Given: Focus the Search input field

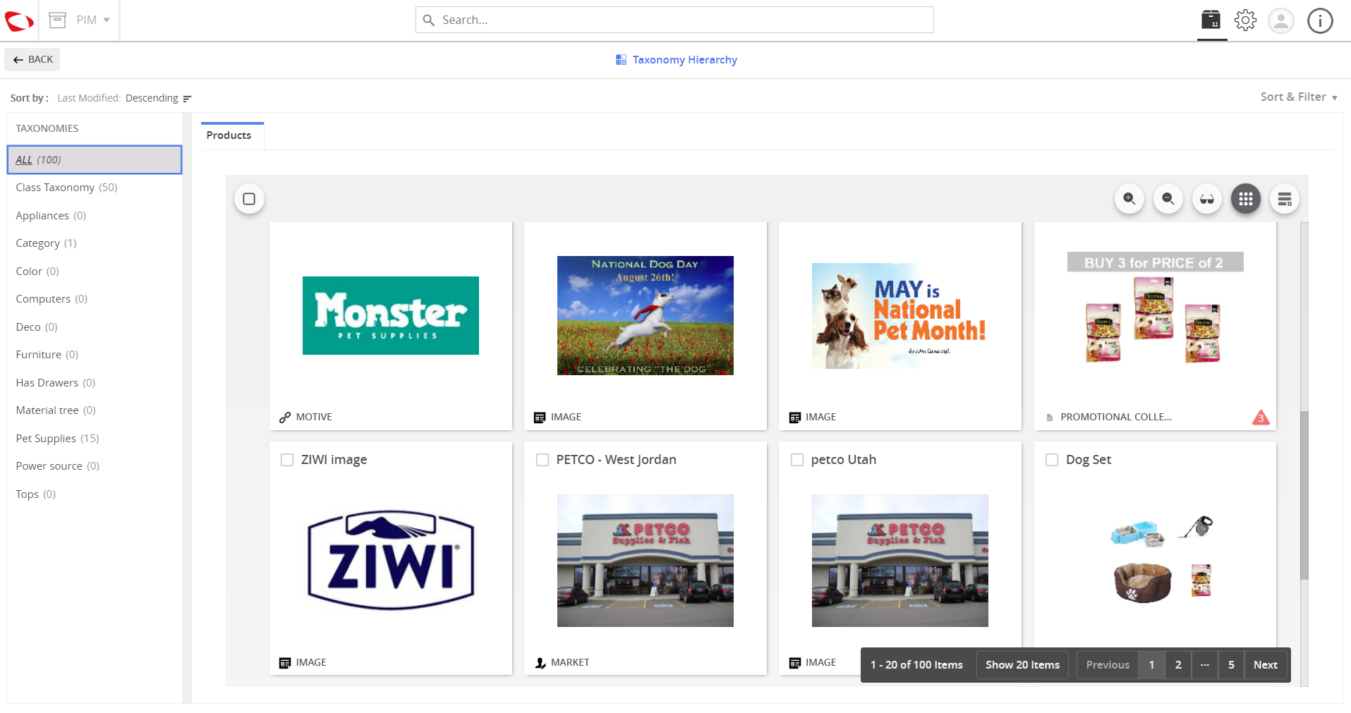Looking at the screenshot, I should coord(674,20).
